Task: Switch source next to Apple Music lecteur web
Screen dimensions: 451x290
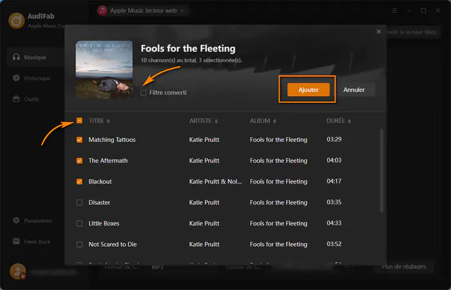Action: (x=182, y=11)
